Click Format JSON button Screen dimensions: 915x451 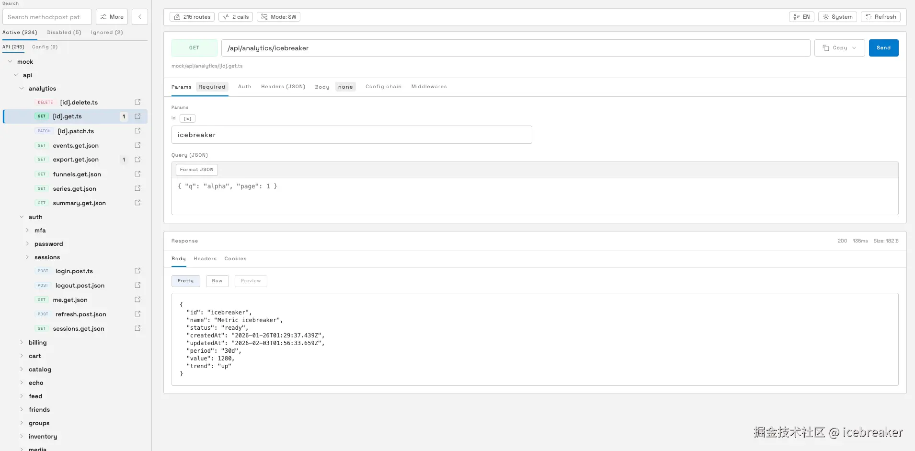pyautogui.click(x=196, y=170)
